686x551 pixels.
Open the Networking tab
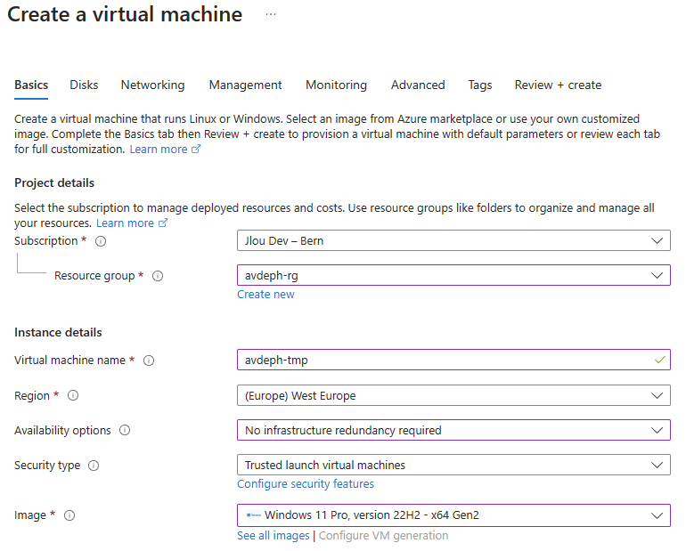[x=152, y=85]
